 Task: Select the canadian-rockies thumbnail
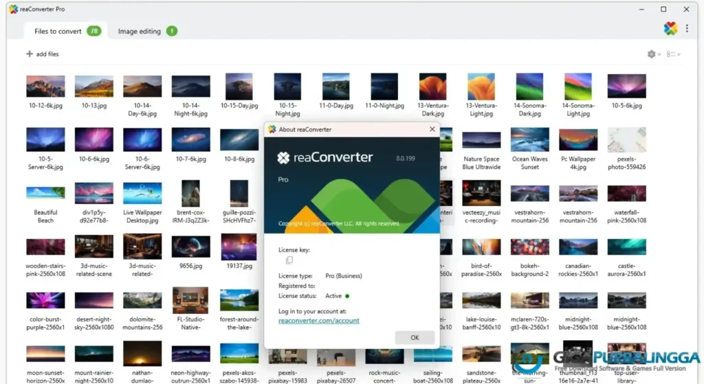coord(578,247)
